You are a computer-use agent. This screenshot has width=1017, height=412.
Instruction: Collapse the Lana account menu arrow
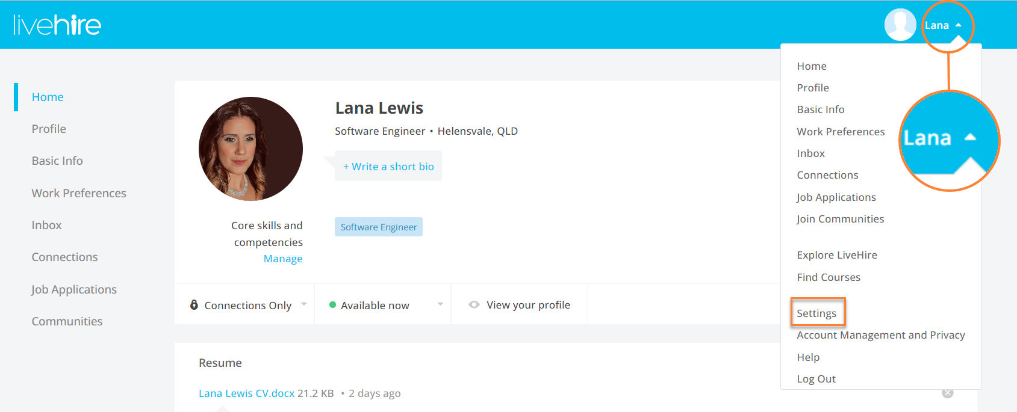tap(959, 25)
